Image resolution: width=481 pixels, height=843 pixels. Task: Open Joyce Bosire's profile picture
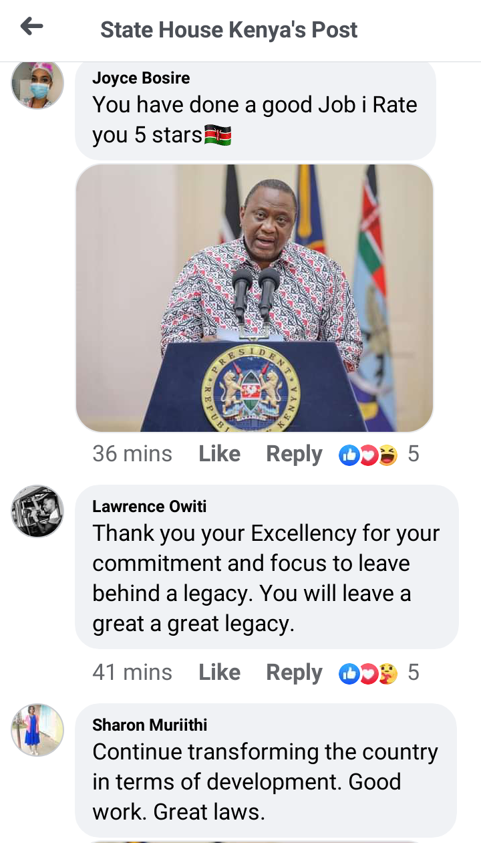pyautogui.click(x=38, y=83)
